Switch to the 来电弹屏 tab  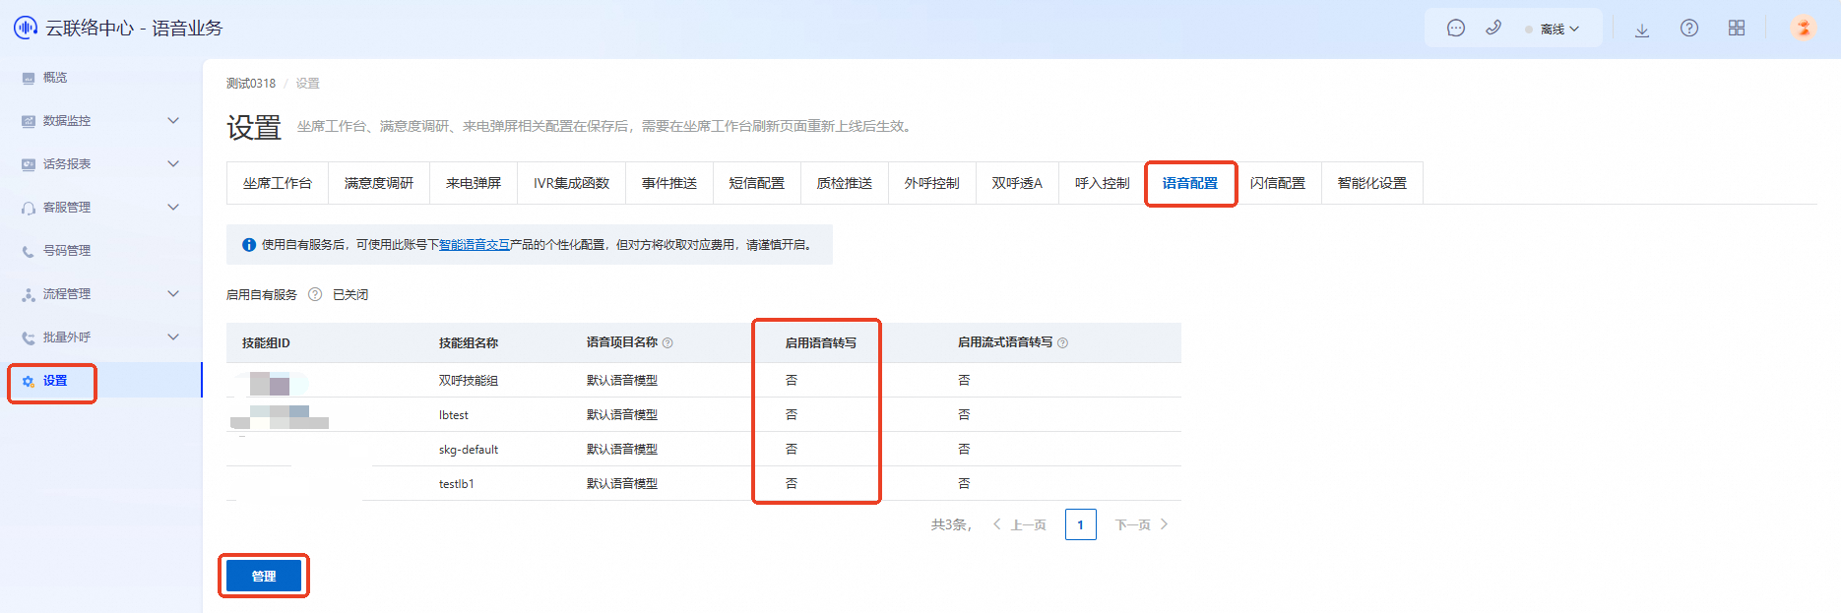click(x=474, y=183)
